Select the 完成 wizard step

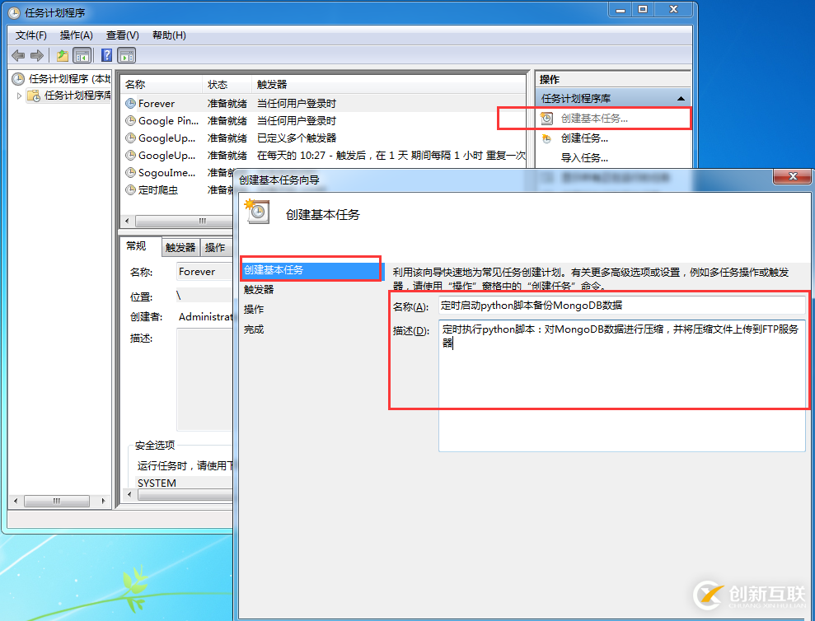(254, 329)
